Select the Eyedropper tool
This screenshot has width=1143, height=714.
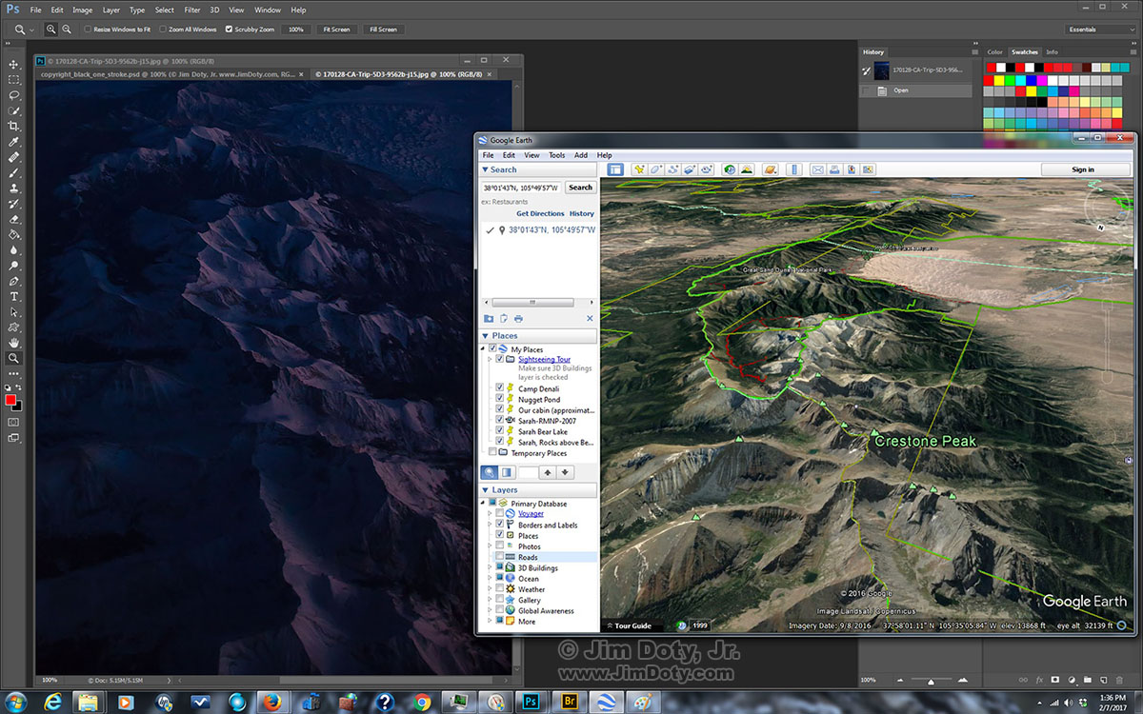[13, 142]
